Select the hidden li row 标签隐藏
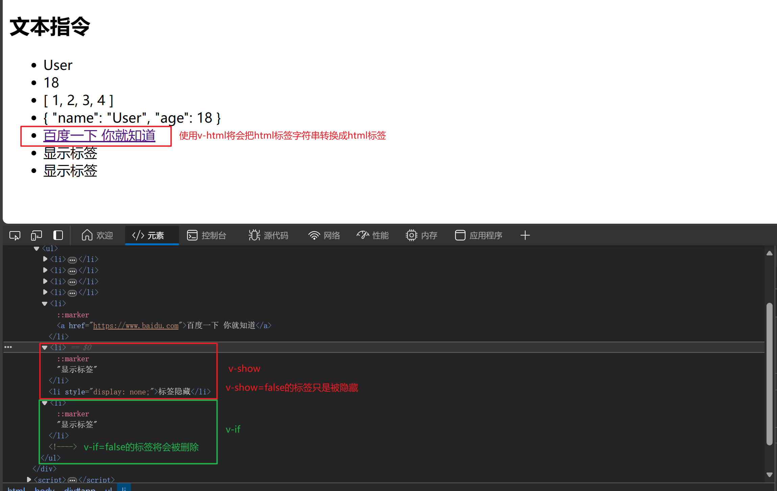 click(x=130, y=392)
